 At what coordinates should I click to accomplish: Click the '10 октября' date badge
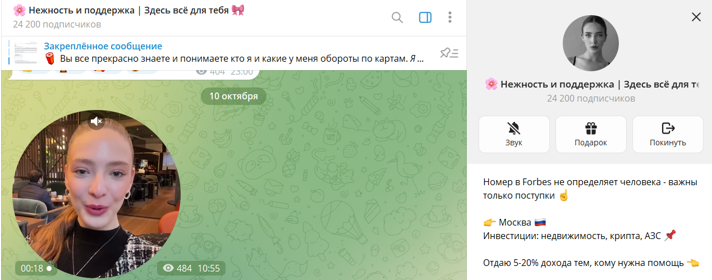click(233, 96)
